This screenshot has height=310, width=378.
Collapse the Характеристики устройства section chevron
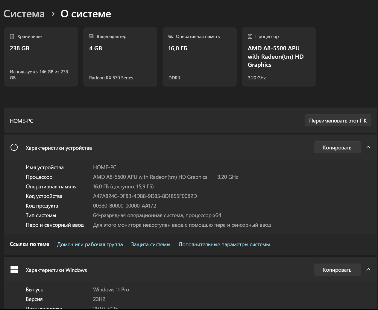(368, 147)
